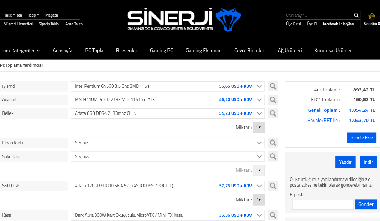Focus the Ürün arayın search field
Image resolution: width=380 pixels, height=221 pixels.
[x=319, y=15]
